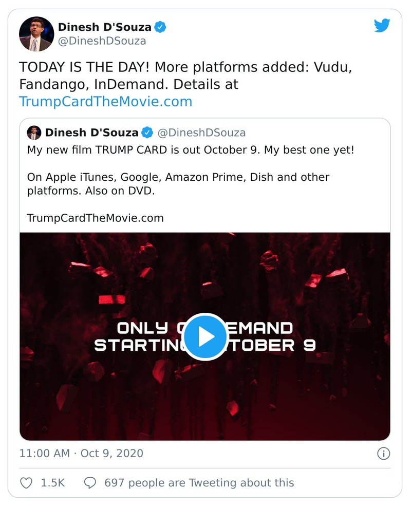Click the verified badge beside the top author name
Viewport: 411px width, 508px height.
coord(161,27)
